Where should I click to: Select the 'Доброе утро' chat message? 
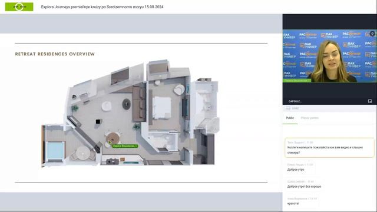point(296,170)
